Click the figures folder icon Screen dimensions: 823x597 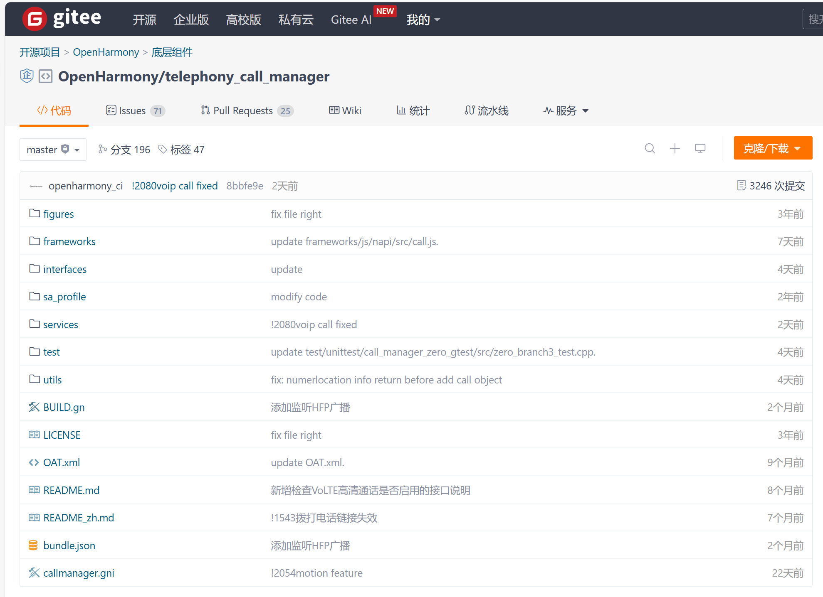tap(35, 214)
